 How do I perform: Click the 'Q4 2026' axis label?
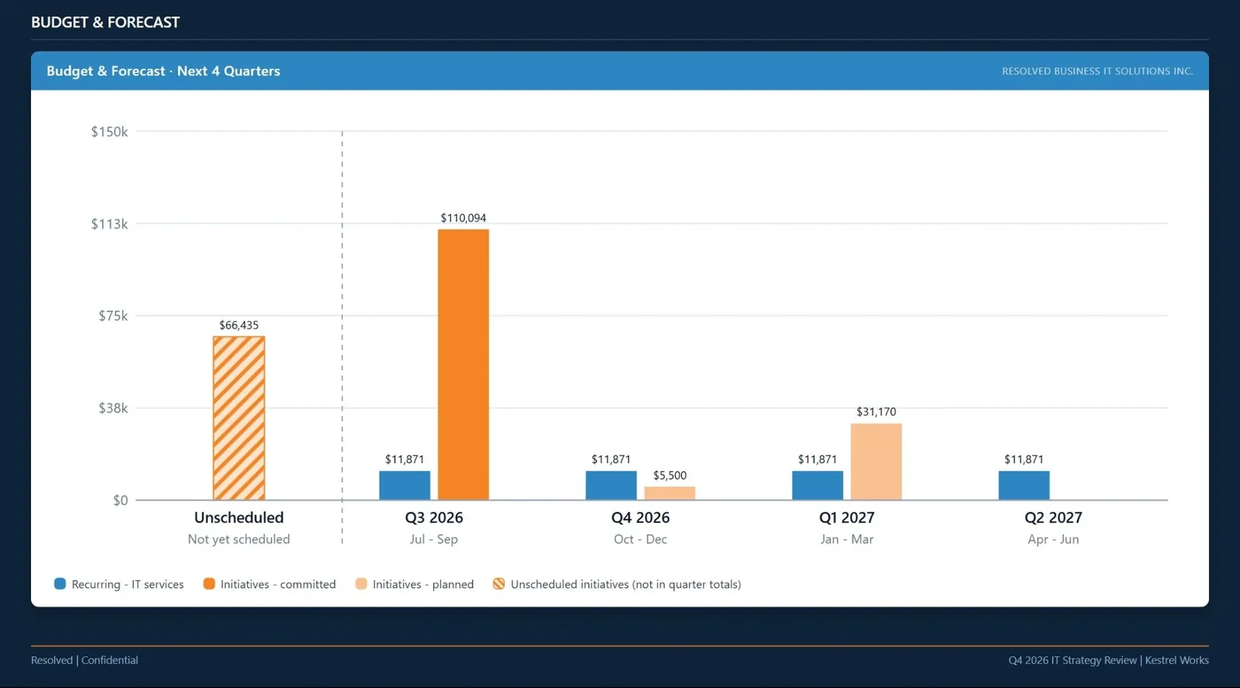coord(640,518)
